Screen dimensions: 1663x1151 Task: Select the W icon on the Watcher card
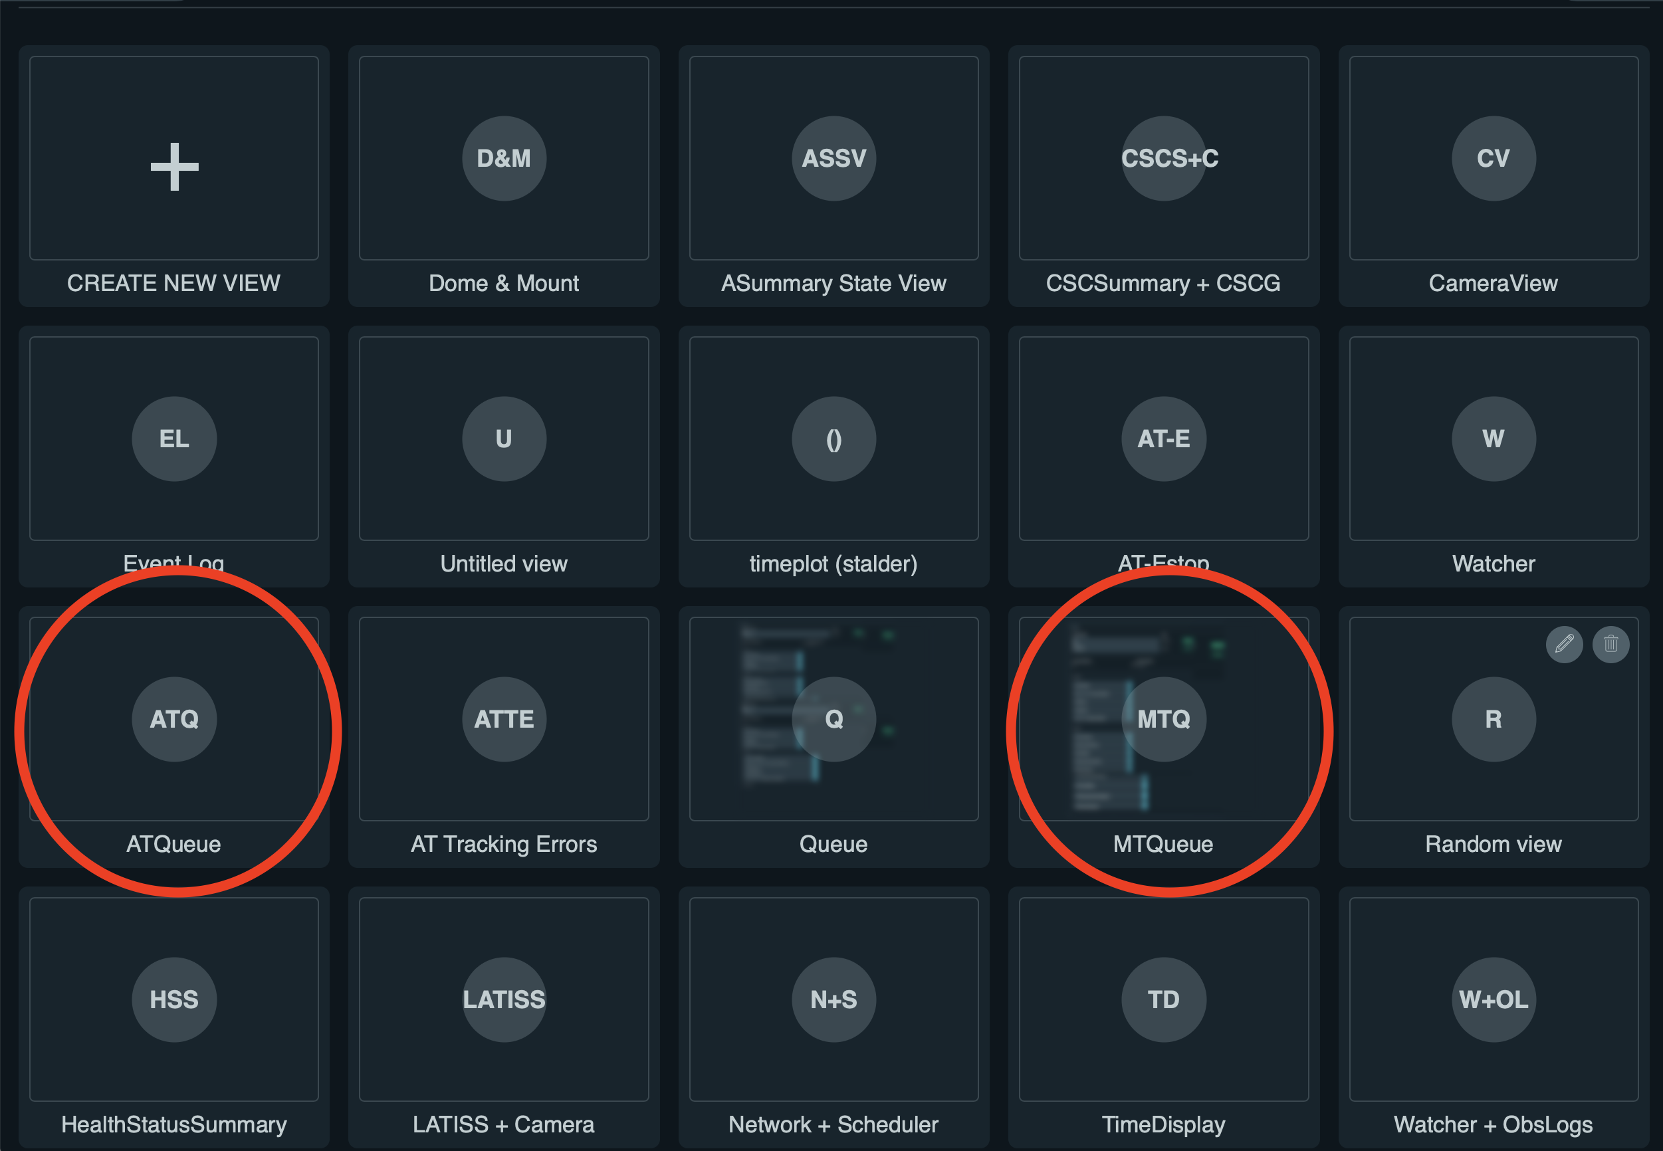click(1494, 439)
